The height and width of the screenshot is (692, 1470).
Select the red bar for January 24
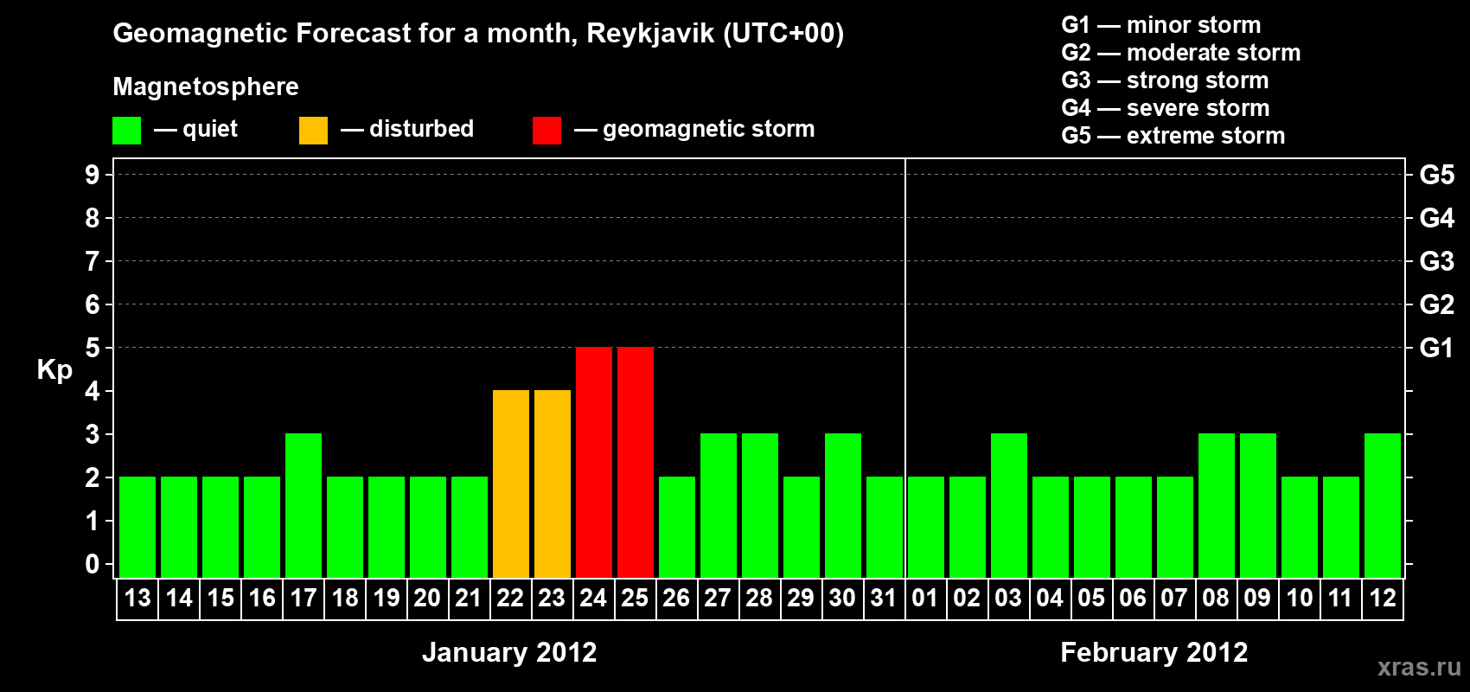point(594,462)
